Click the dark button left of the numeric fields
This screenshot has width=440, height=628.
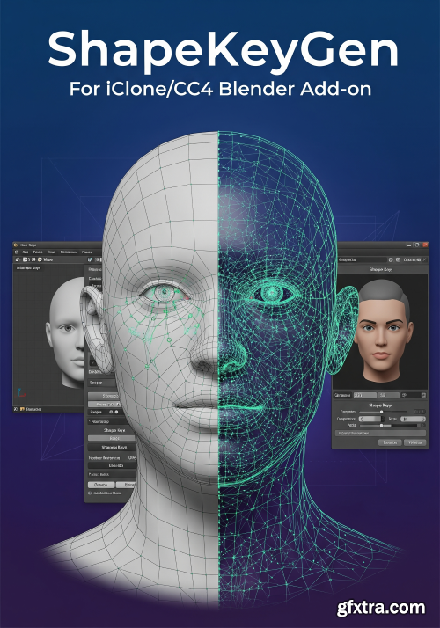[342, 395]
